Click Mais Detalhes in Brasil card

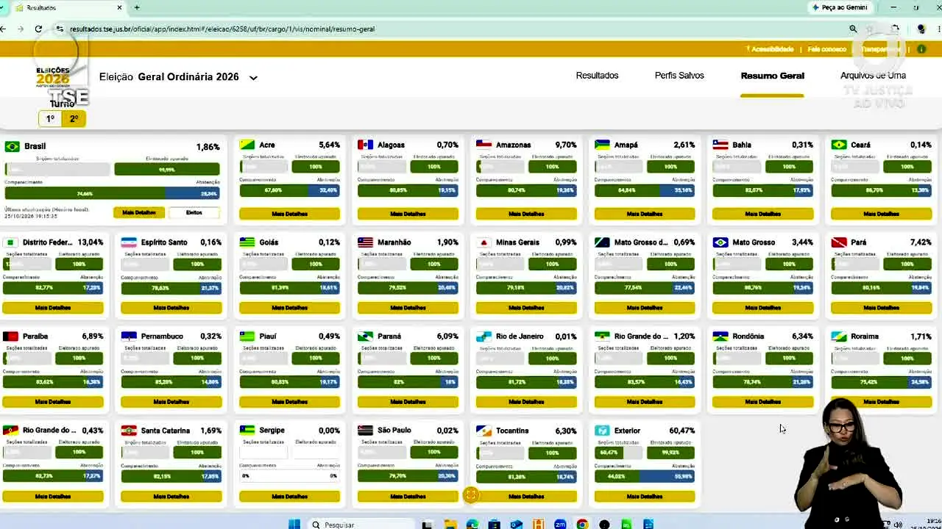139,212
